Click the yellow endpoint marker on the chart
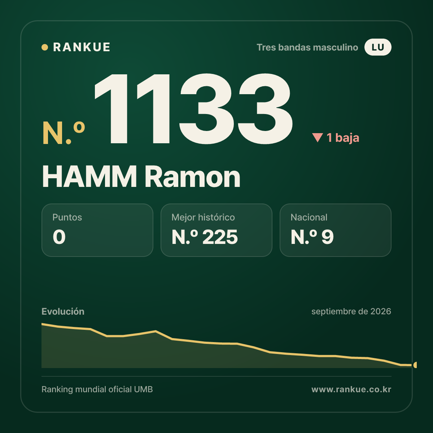 [x=415, y=365]
